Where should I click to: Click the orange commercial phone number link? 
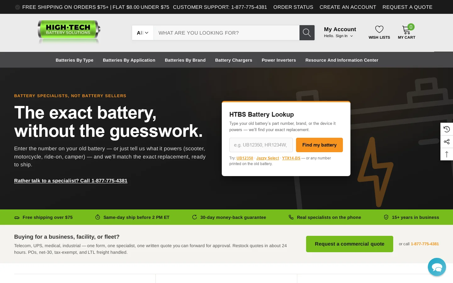(x=425, y=244)
